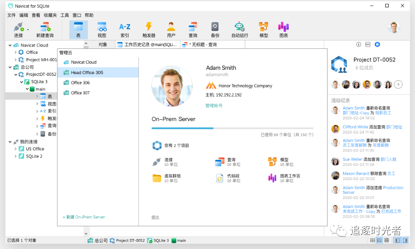The width and height of the screenshot is (415, 249).
Task: Select the View toolbar button
Action: click(102, 30)
